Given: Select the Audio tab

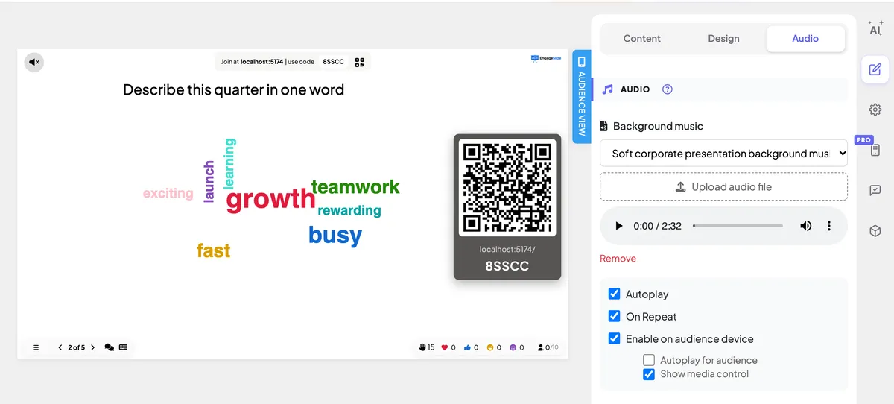Looking at the screenshot, I should click(805, 39).
